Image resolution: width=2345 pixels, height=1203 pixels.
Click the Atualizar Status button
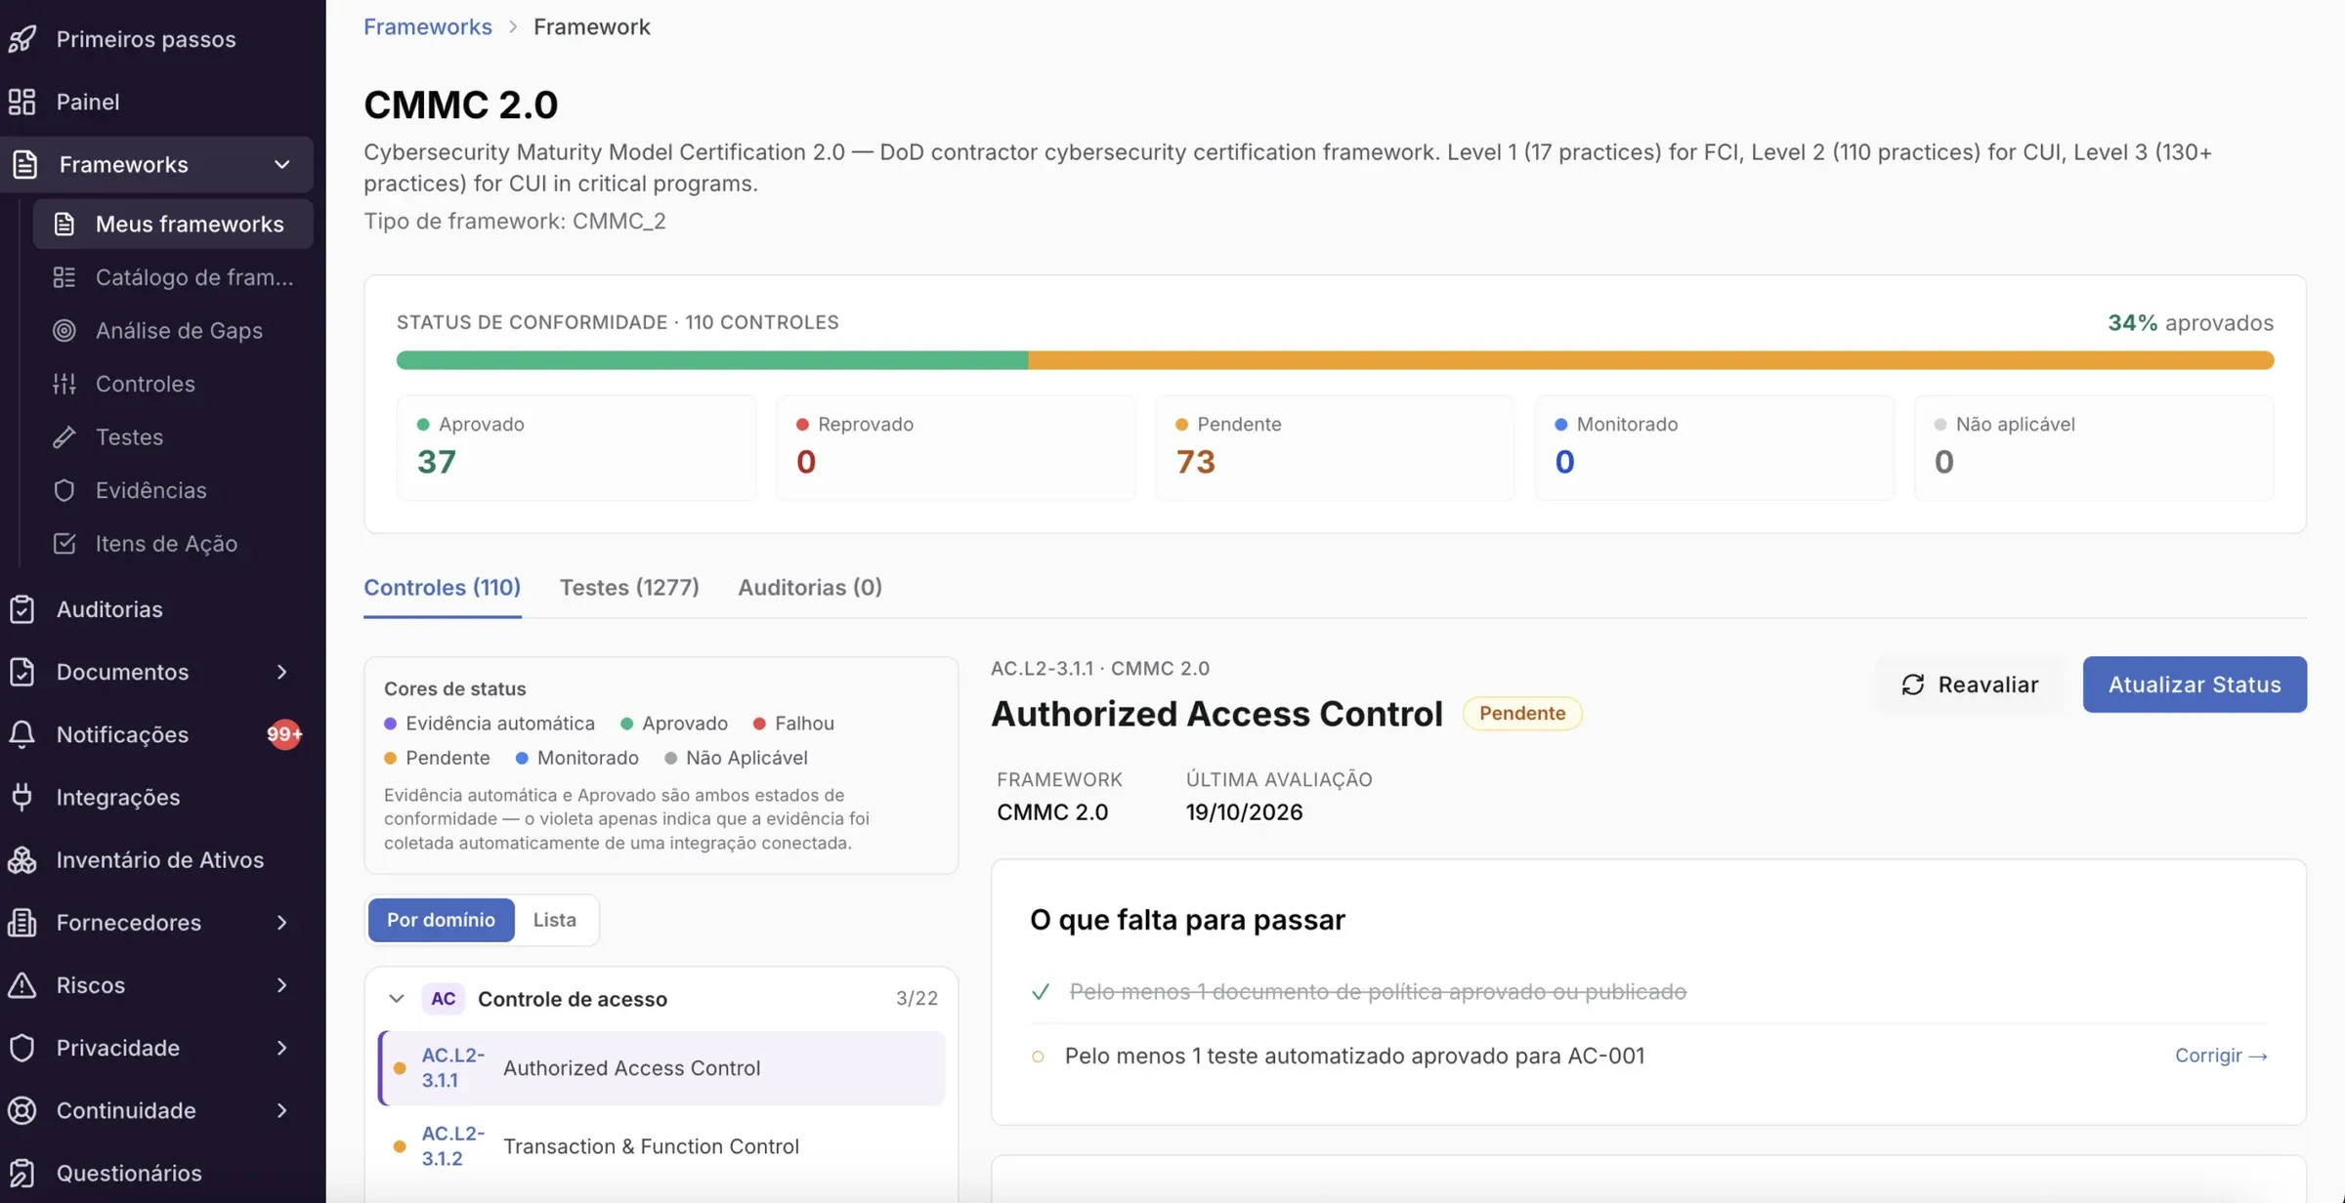pos(2195,684)
